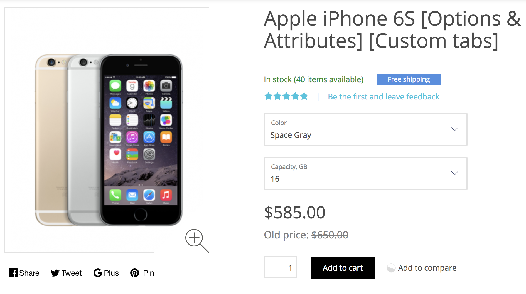Click the Google Plus icon
The width and height of the screenshot is (526, 294).
point(98,273)
